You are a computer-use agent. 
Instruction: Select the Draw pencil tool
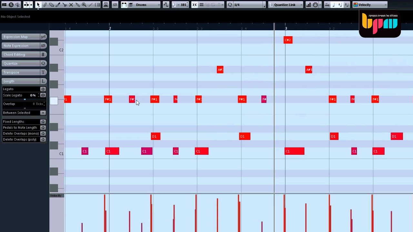click(x=45, y=5)
